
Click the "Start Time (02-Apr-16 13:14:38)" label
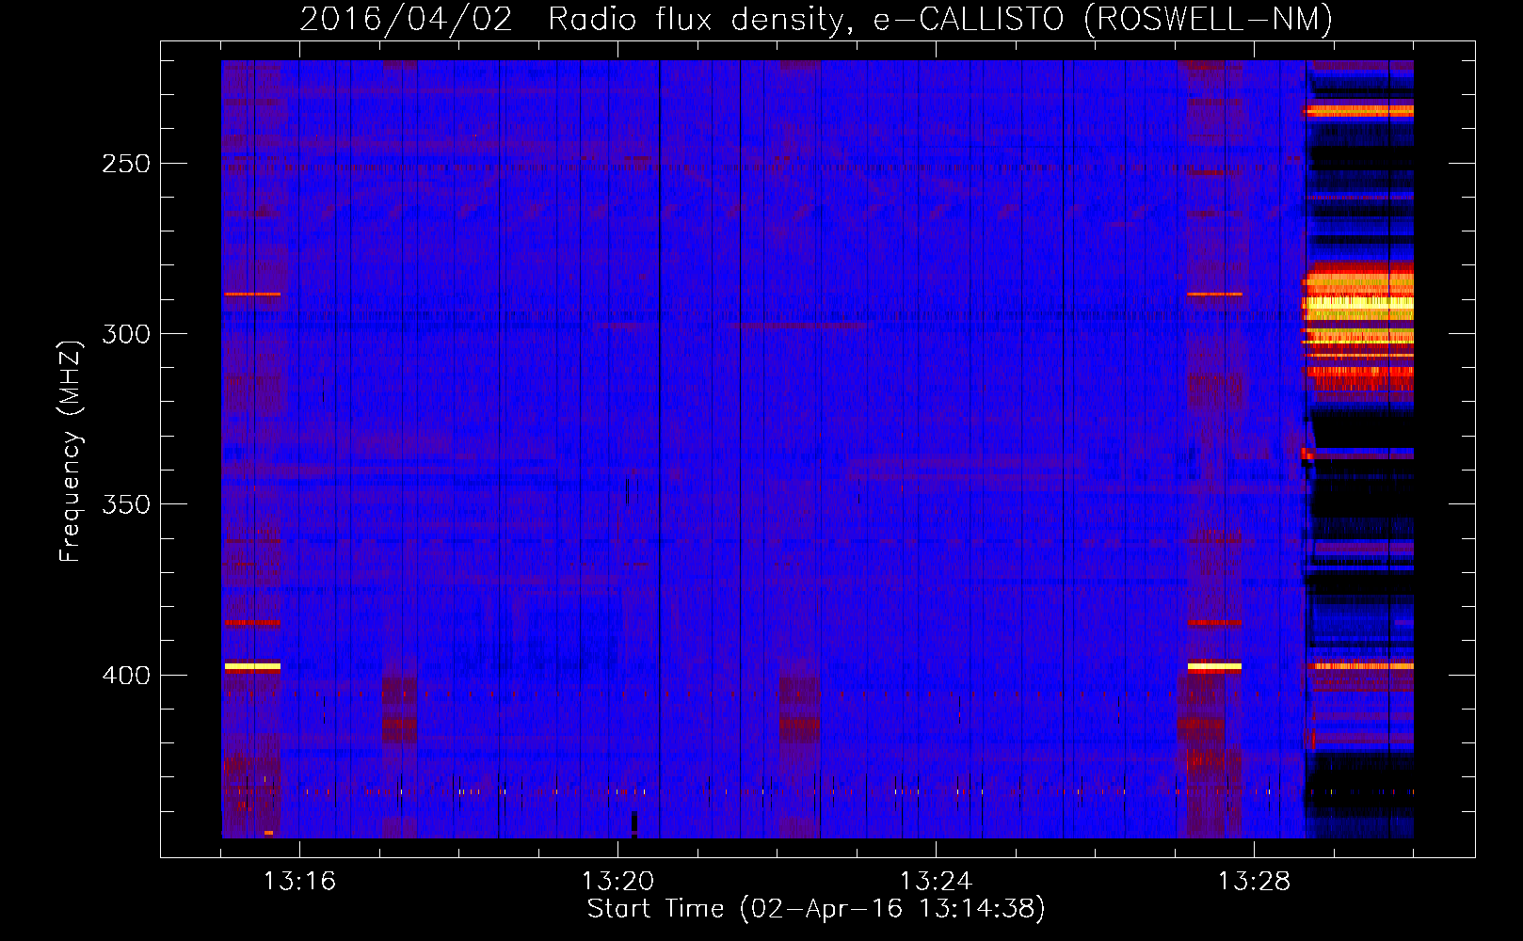coord(817,909)
